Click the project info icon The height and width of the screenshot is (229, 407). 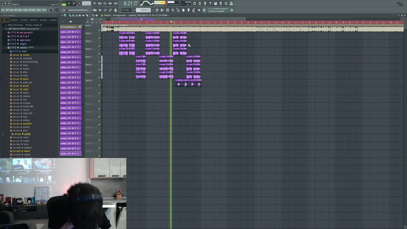pyautogui.click(x=226, y=3)
